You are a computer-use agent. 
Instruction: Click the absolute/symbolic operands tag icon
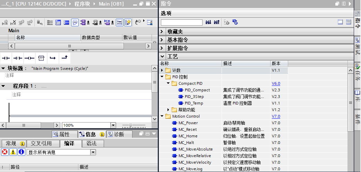point(83,22)
